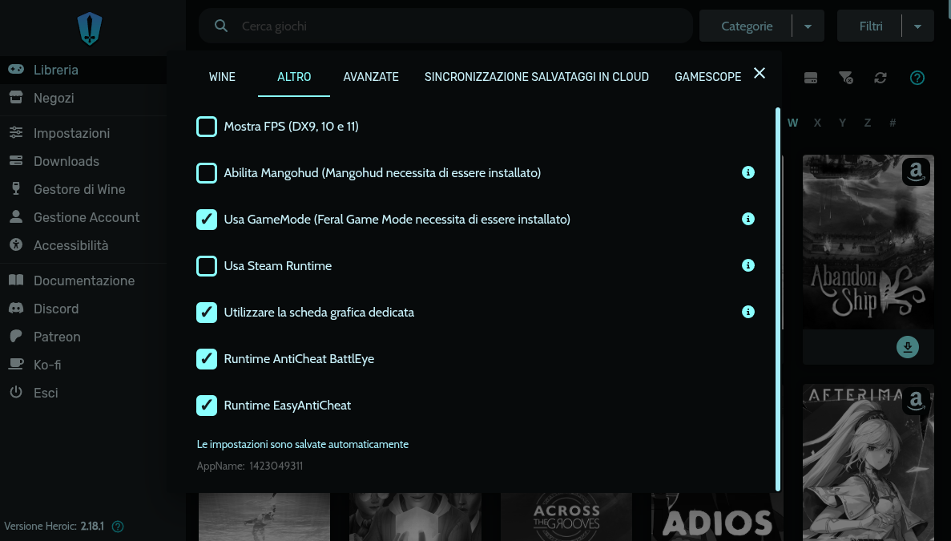
Task: Click info icon for Mangohud option
Action: pyautogui.click(x=748, y=172)
